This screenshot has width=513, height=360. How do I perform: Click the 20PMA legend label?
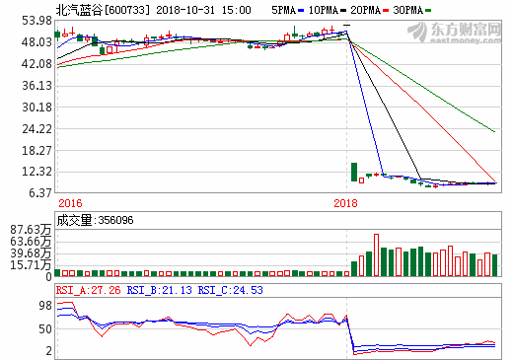point(366,10)
